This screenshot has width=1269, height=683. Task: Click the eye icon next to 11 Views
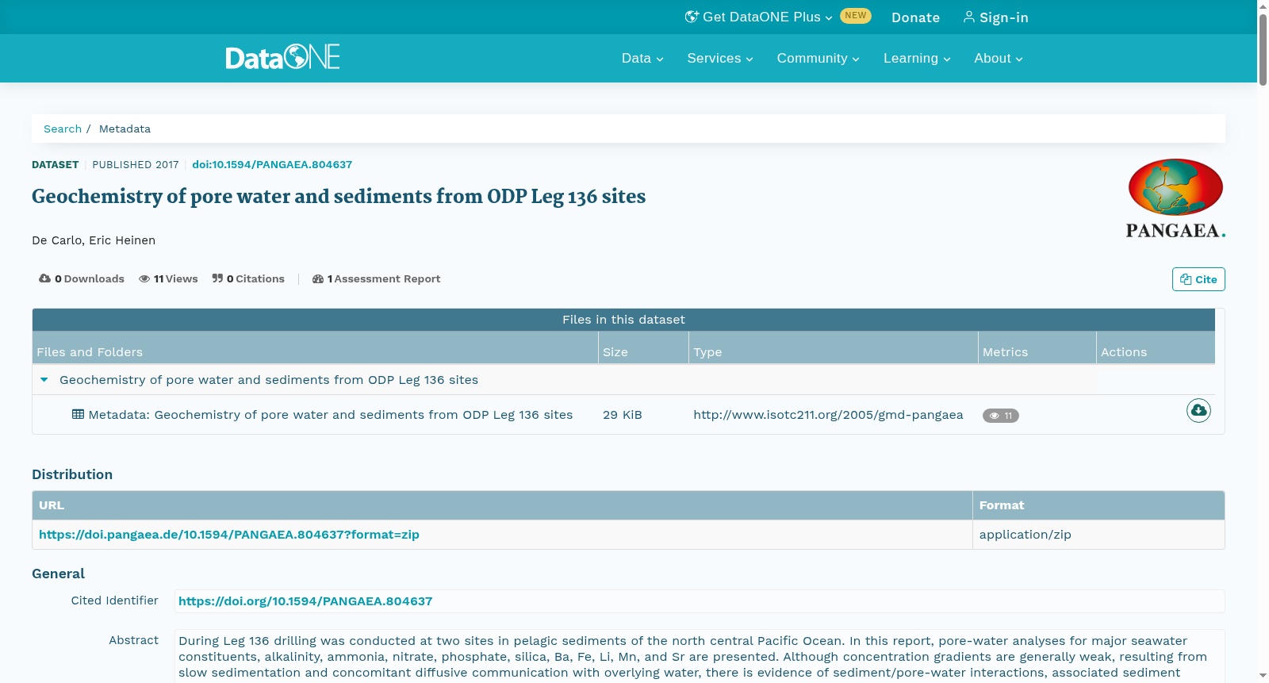point(144,278)
